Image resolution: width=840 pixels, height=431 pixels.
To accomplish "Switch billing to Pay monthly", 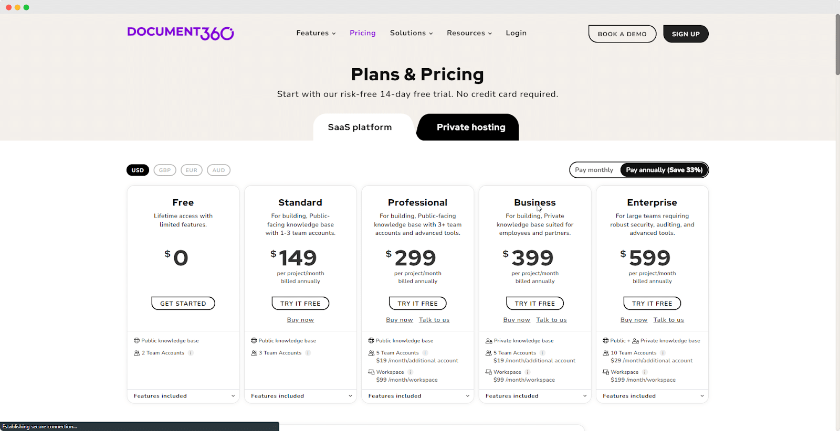I will pyautogui.click(x=594, y=170).
